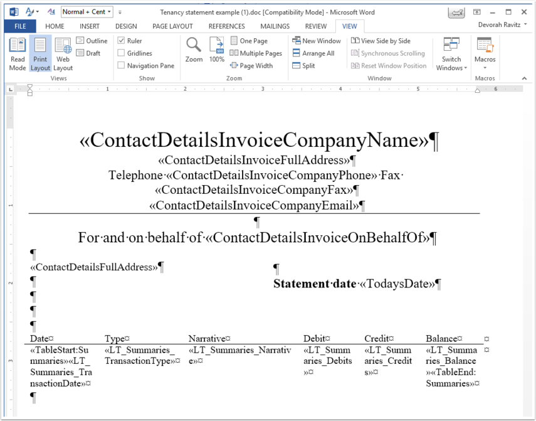
Task: Open the style box showing Normal + Cent
Action: pyautogui.click(x=87, y=12)
